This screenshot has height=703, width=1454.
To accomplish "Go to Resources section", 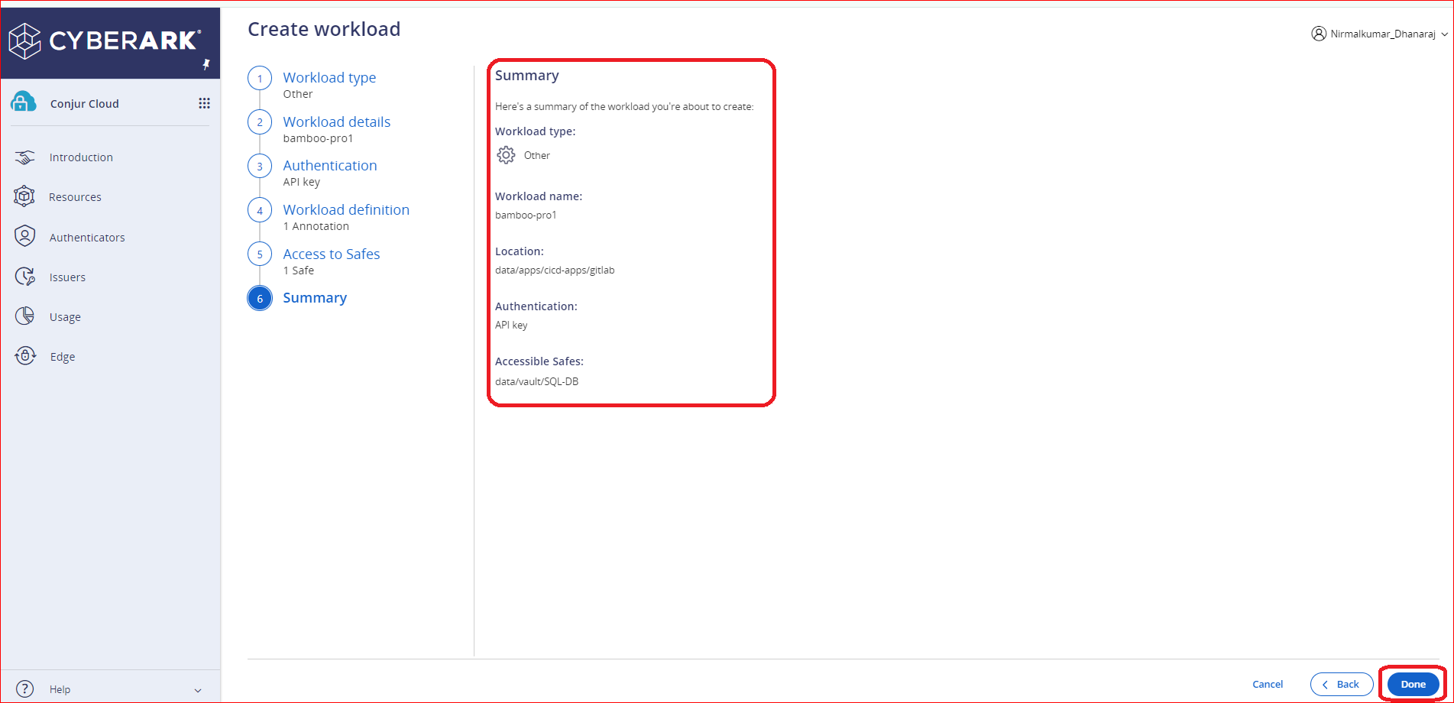I will click(x=75, y=197).
